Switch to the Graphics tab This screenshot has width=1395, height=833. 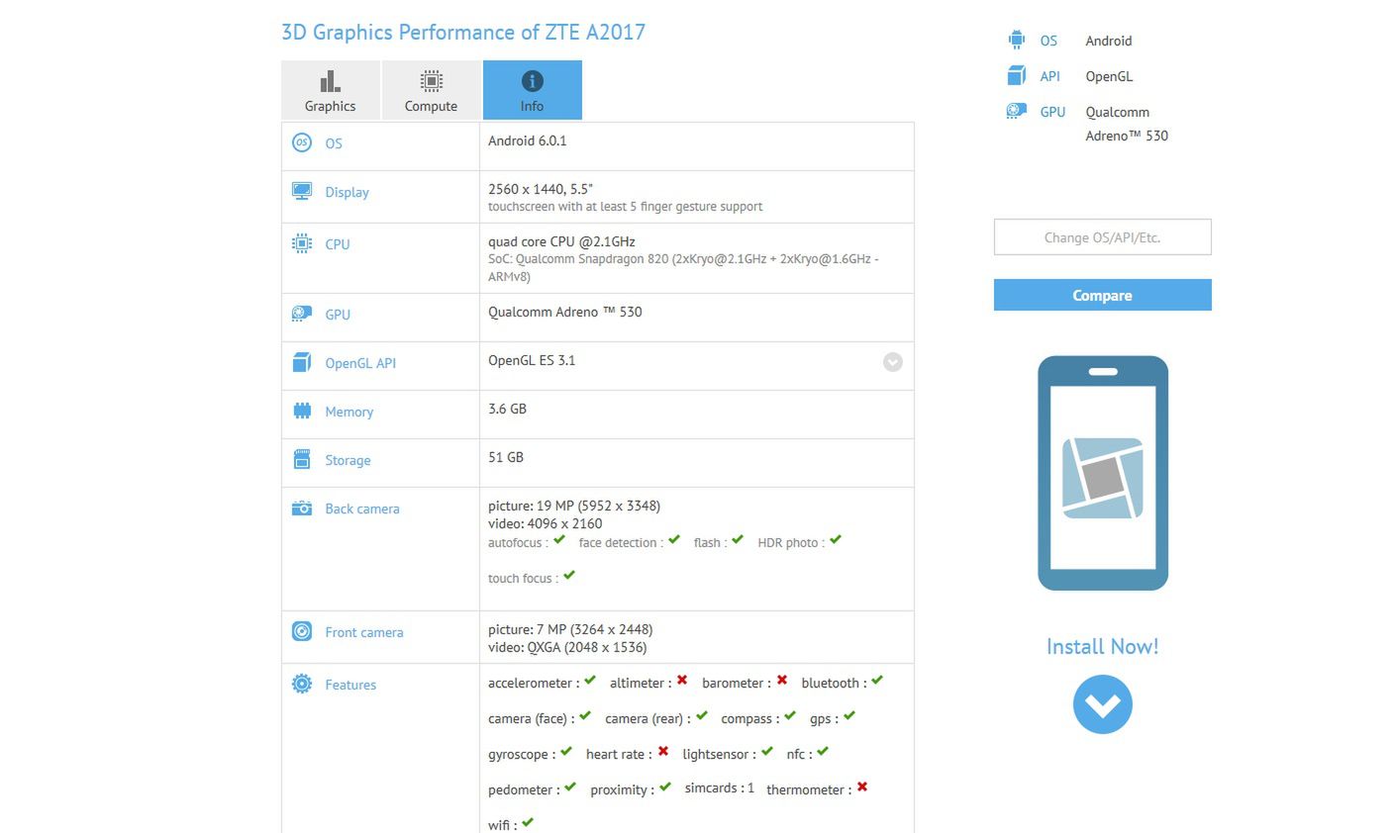tap(330, 89)
